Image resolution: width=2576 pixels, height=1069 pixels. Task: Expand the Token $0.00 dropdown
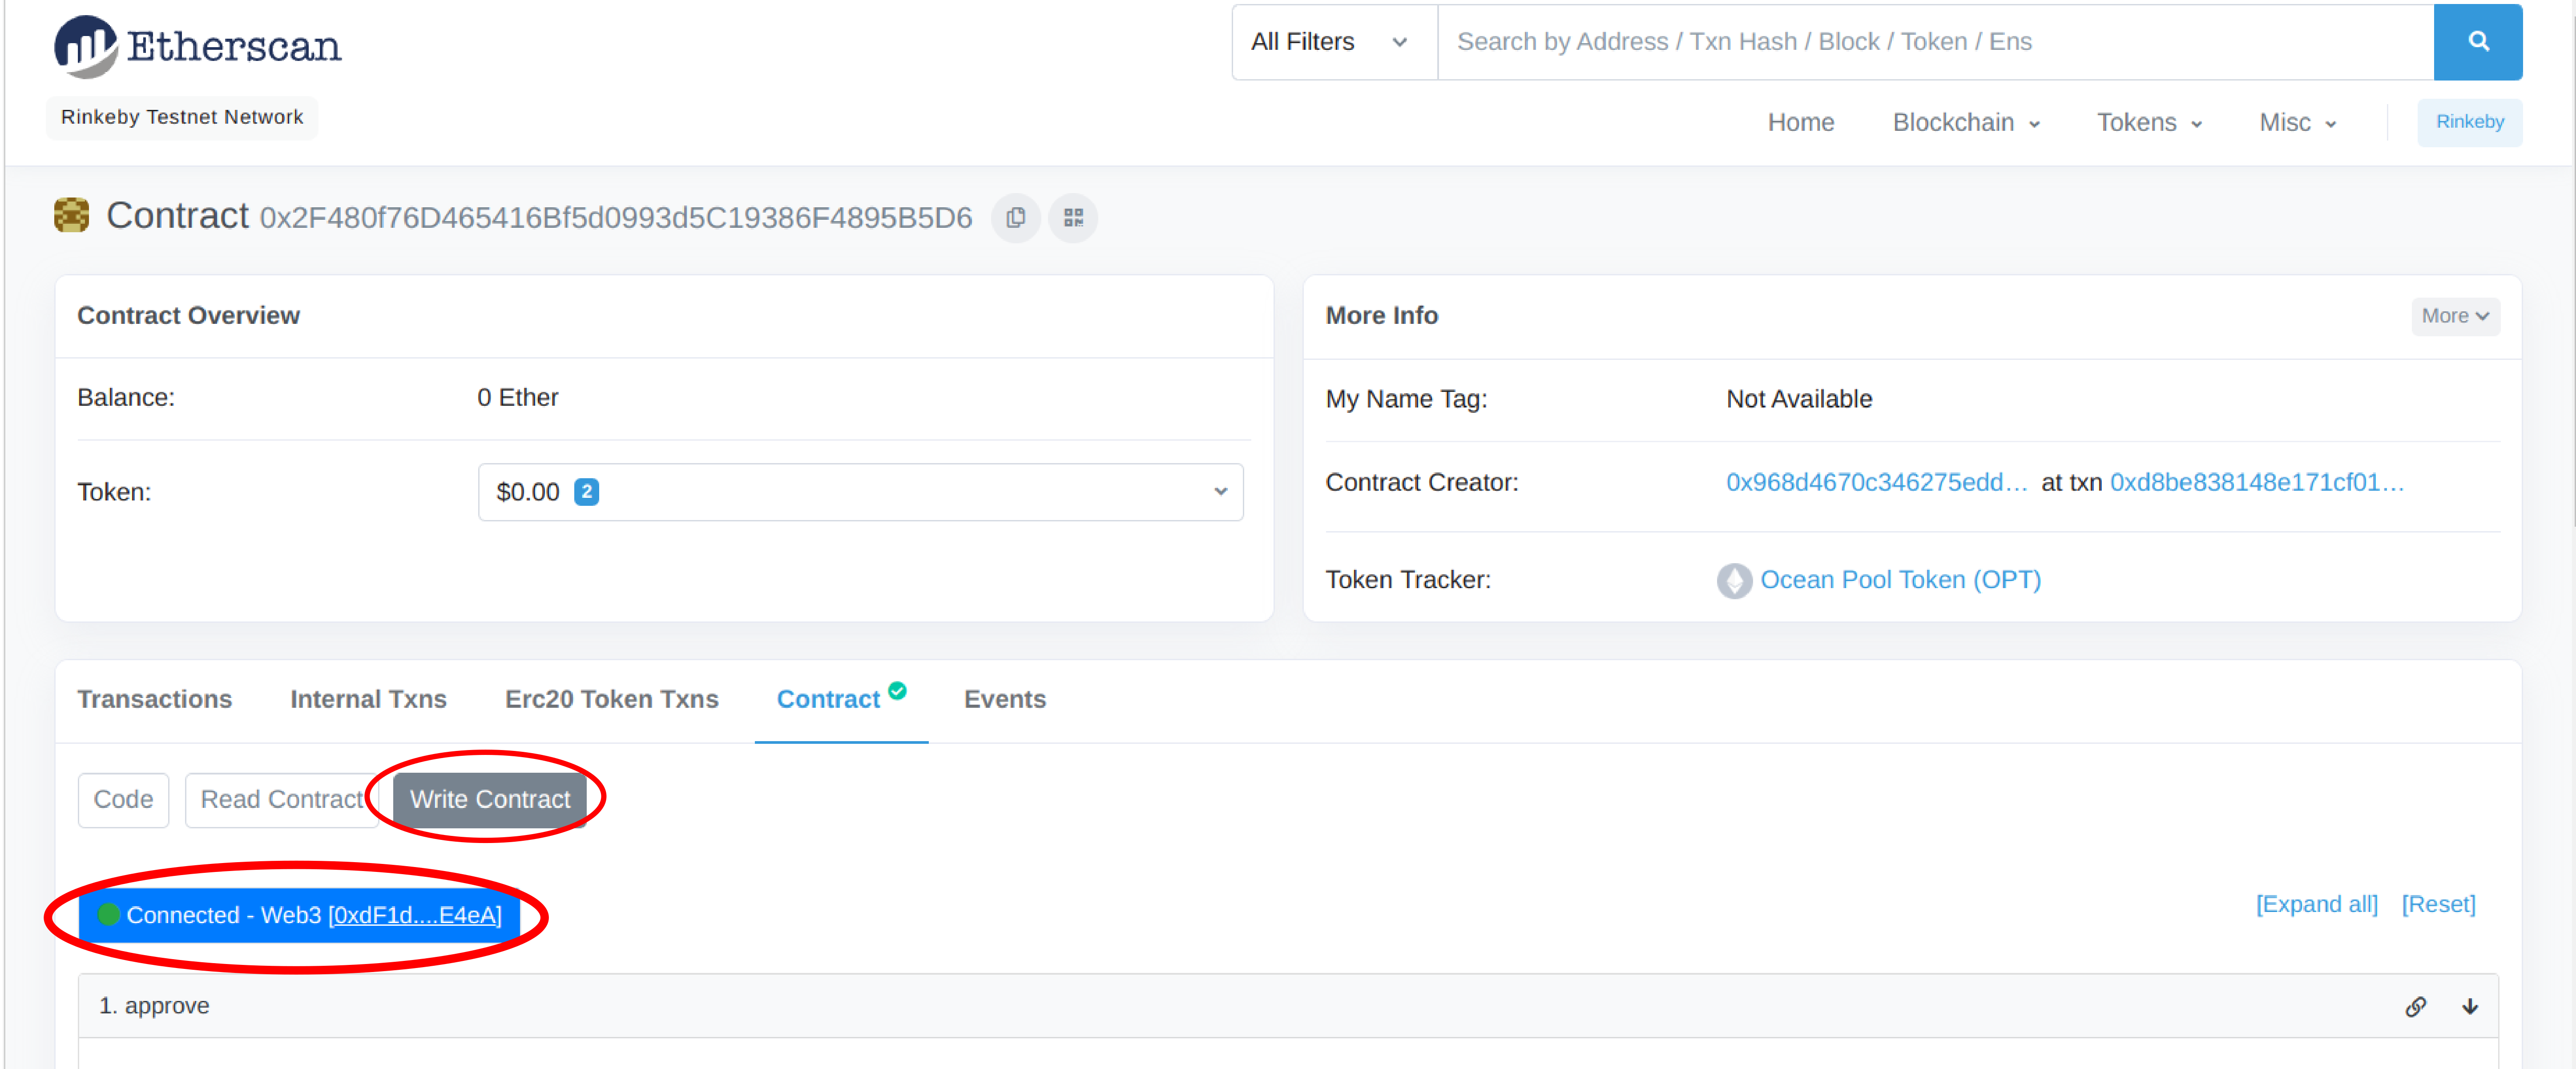pyautogui.click(x=860, y=492)
